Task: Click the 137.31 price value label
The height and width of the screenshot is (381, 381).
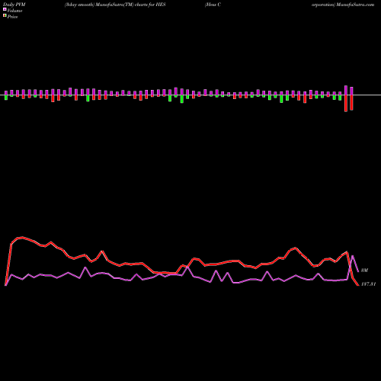Action: [x=368, y=284]
